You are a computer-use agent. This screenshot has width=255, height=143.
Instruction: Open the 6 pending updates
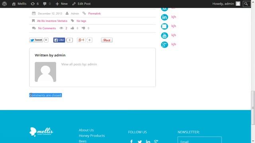(35, 4)
